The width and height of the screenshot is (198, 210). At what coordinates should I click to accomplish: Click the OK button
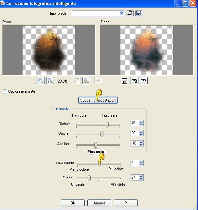(73, 203)
